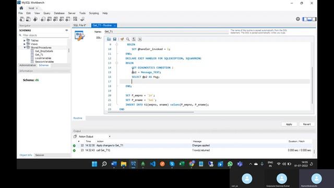
Task: Click the Apply button
Action: point(289,124)
